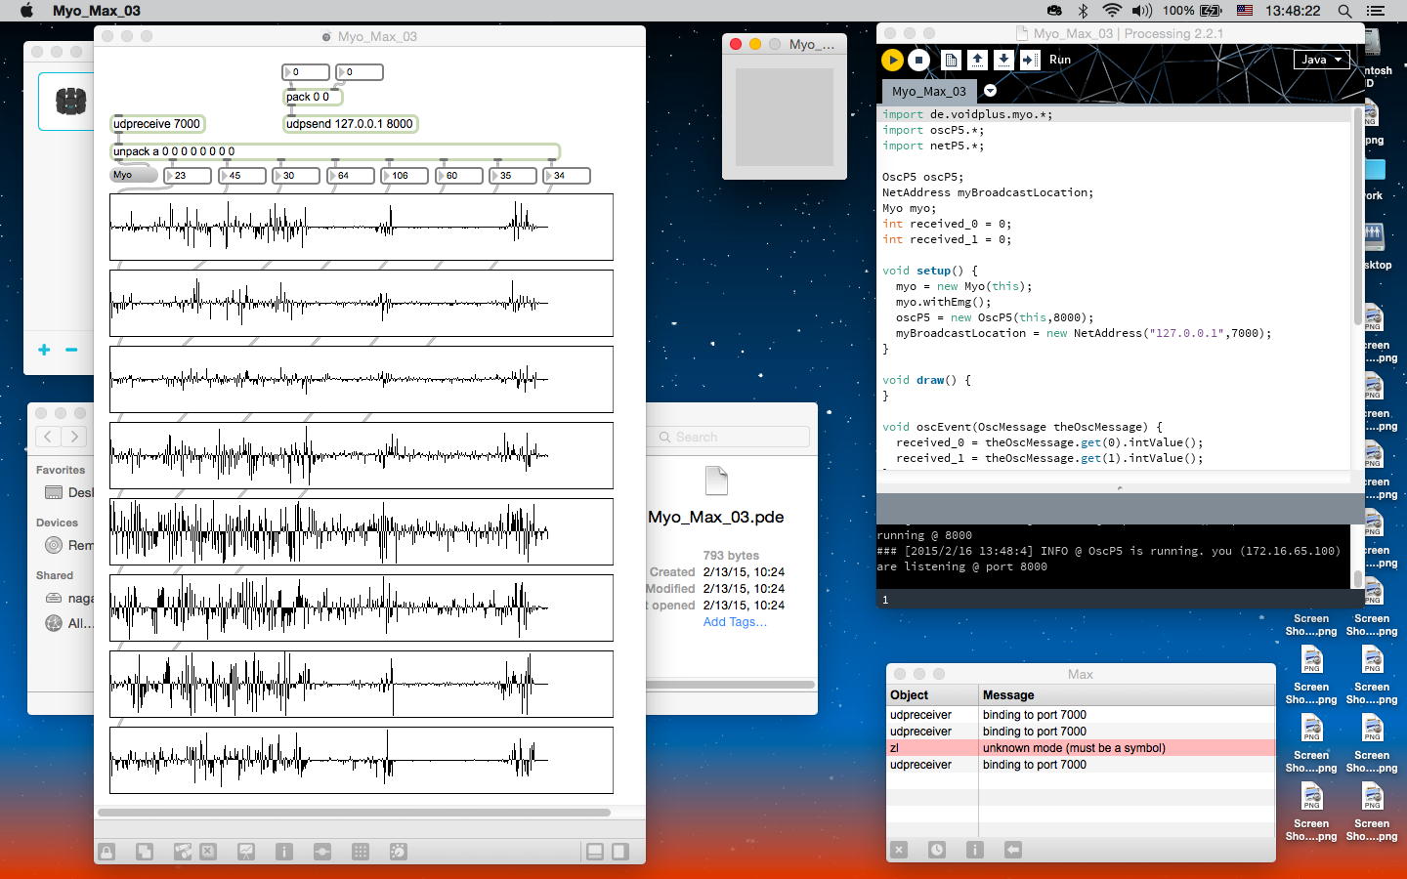Screen dimensions: 1407x879
Task: Expand the sketch tab arrow menu
Action: [x=990, y=91]
